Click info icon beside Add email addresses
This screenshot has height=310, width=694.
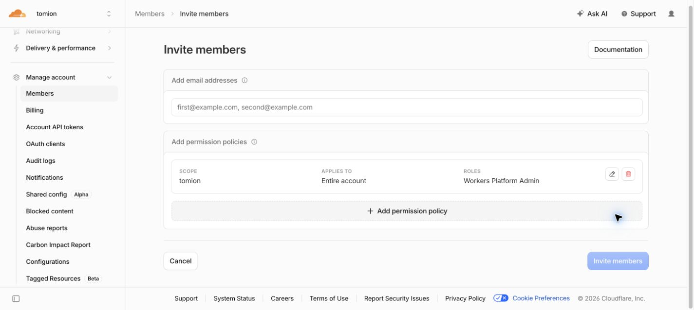coord(244,80)
